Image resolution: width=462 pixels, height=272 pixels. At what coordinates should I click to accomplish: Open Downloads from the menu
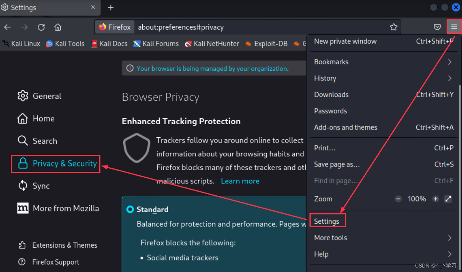(383, 95)
